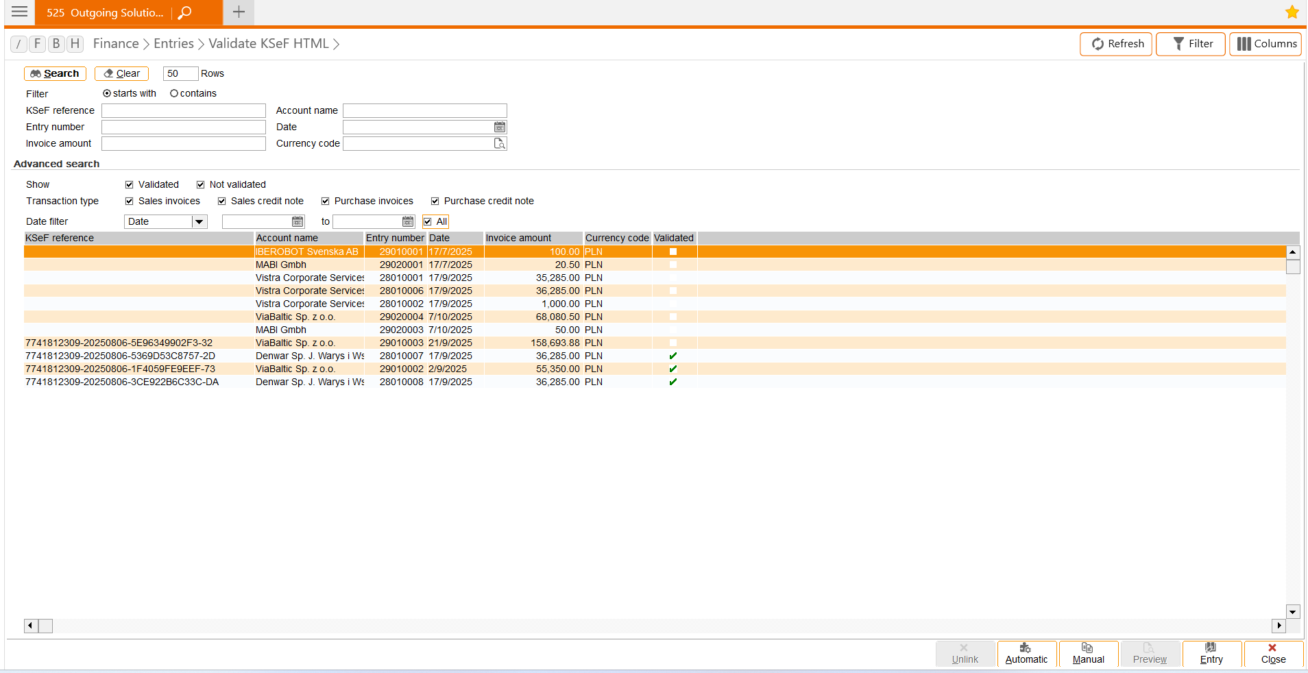Open the Entries breadcrumb menu item
The image size is (1308, 673).
coord(173,44)
